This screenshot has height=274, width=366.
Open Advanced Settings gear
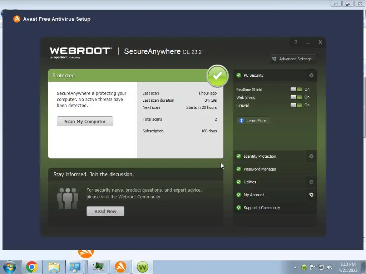pos(274,59)
